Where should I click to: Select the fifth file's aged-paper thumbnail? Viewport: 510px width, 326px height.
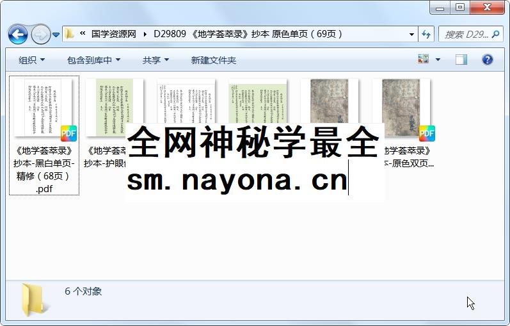pos(330,101)
